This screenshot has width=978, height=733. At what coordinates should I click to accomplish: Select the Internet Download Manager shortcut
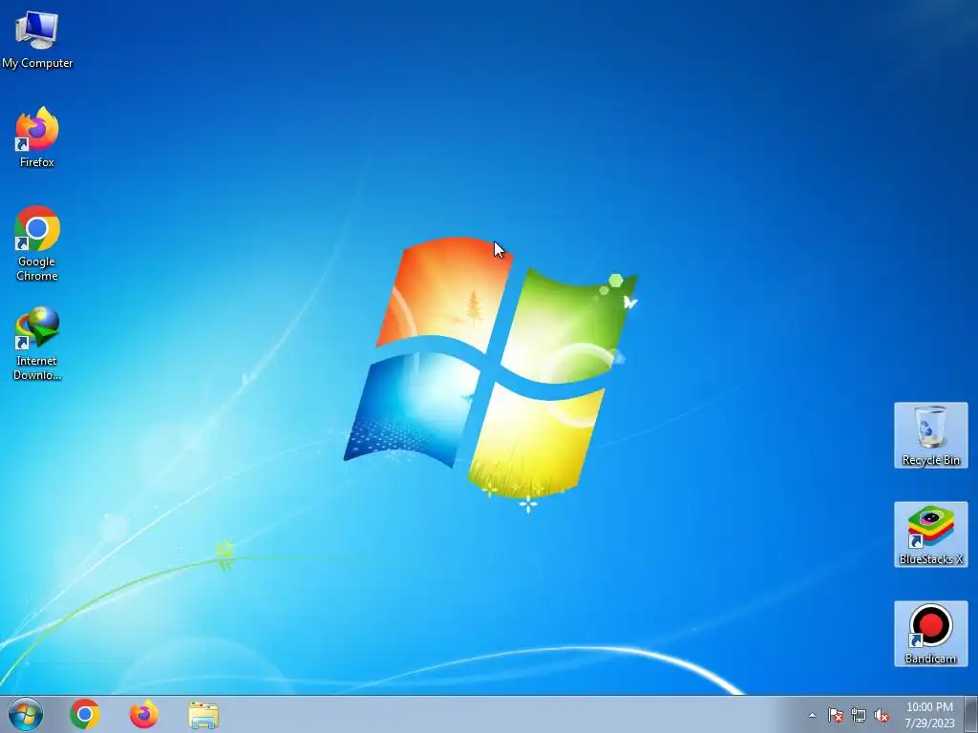coord(37,343)
